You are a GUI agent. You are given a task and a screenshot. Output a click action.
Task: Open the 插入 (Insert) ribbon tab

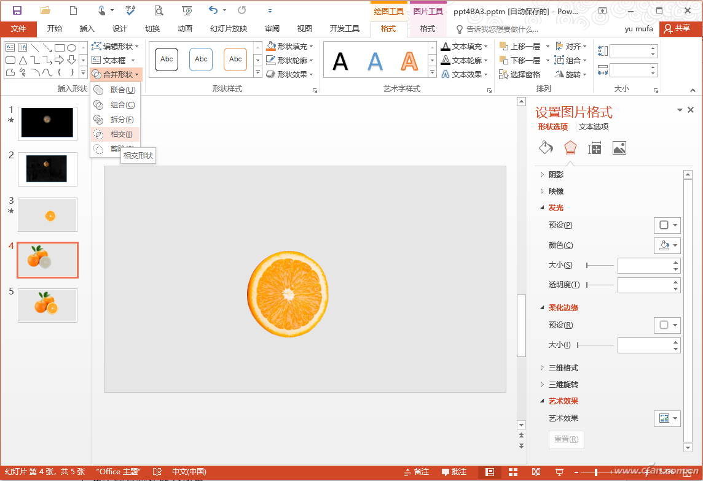tap(87, 29)
